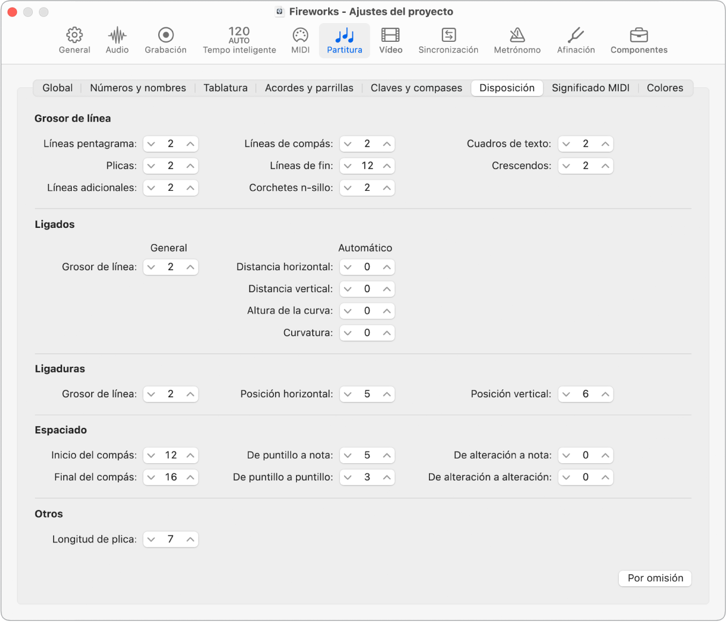Decrease the Posición vertical value

click(x=566, y=394)
